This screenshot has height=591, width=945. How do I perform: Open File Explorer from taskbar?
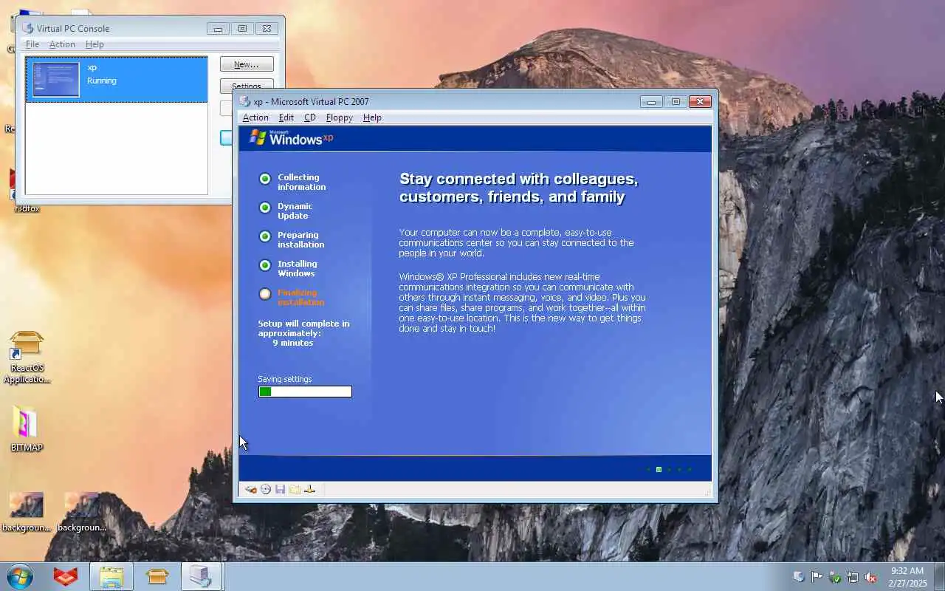coord(111,576)
